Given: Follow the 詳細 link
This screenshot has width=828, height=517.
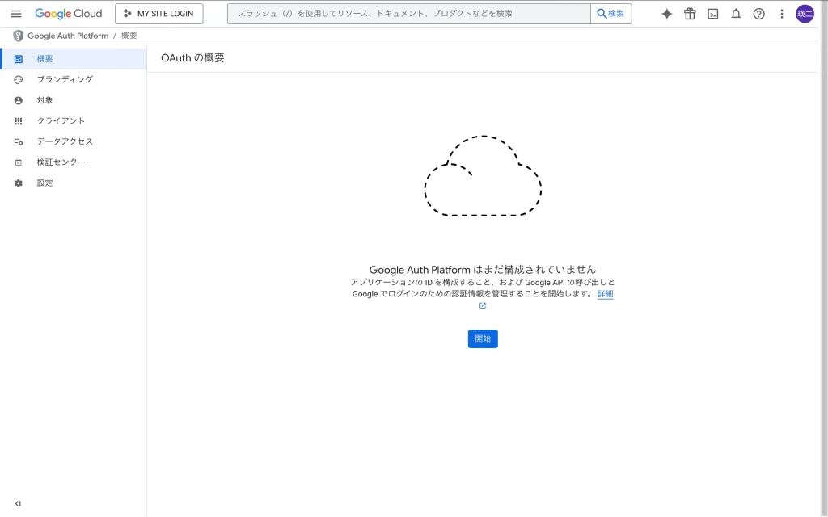Looking at the screenshot, I should click(x=605, y=294).
